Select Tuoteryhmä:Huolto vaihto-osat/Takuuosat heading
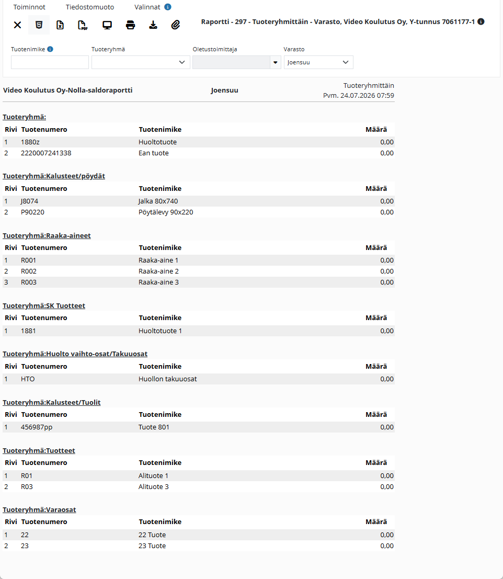The image size is (503, 579). pyautogui.click(x=75, y=354)
